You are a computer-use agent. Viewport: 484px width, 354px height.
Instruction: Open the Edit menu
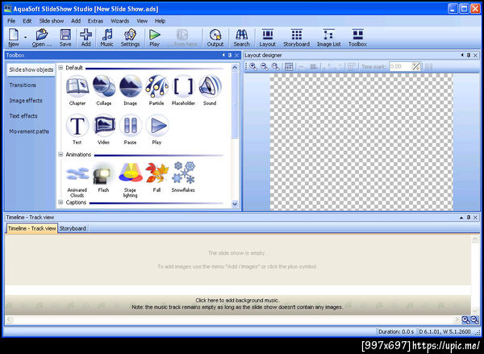27,21
